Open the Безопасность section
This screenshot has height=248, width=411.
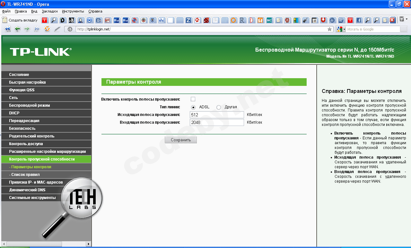pos(46,128)
